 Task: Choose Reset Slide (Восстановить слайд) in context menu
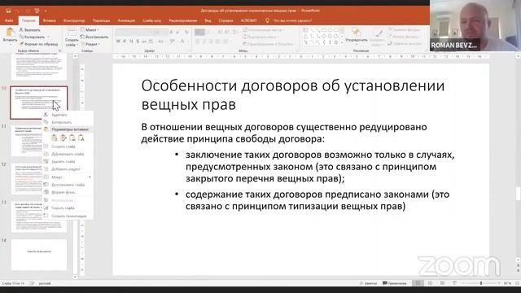(x=68, y=185)
